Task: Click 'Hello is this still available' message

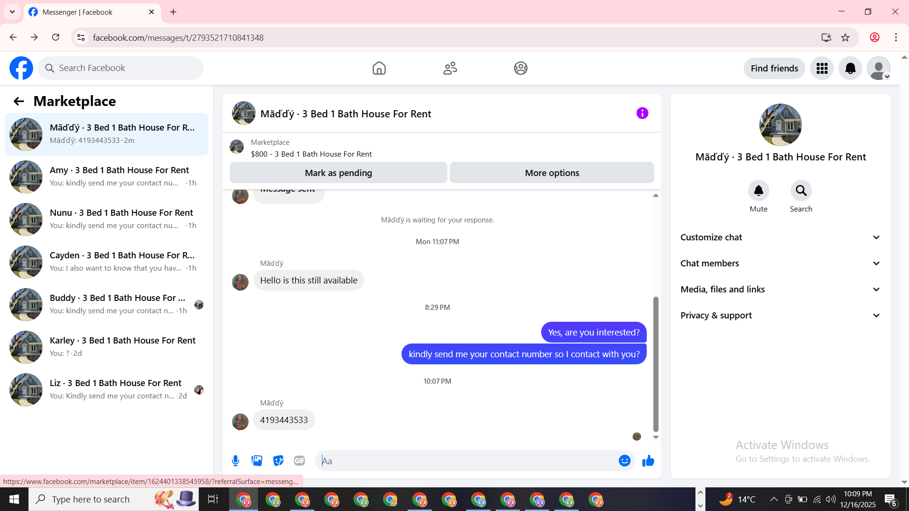Action: coord(309,281)
